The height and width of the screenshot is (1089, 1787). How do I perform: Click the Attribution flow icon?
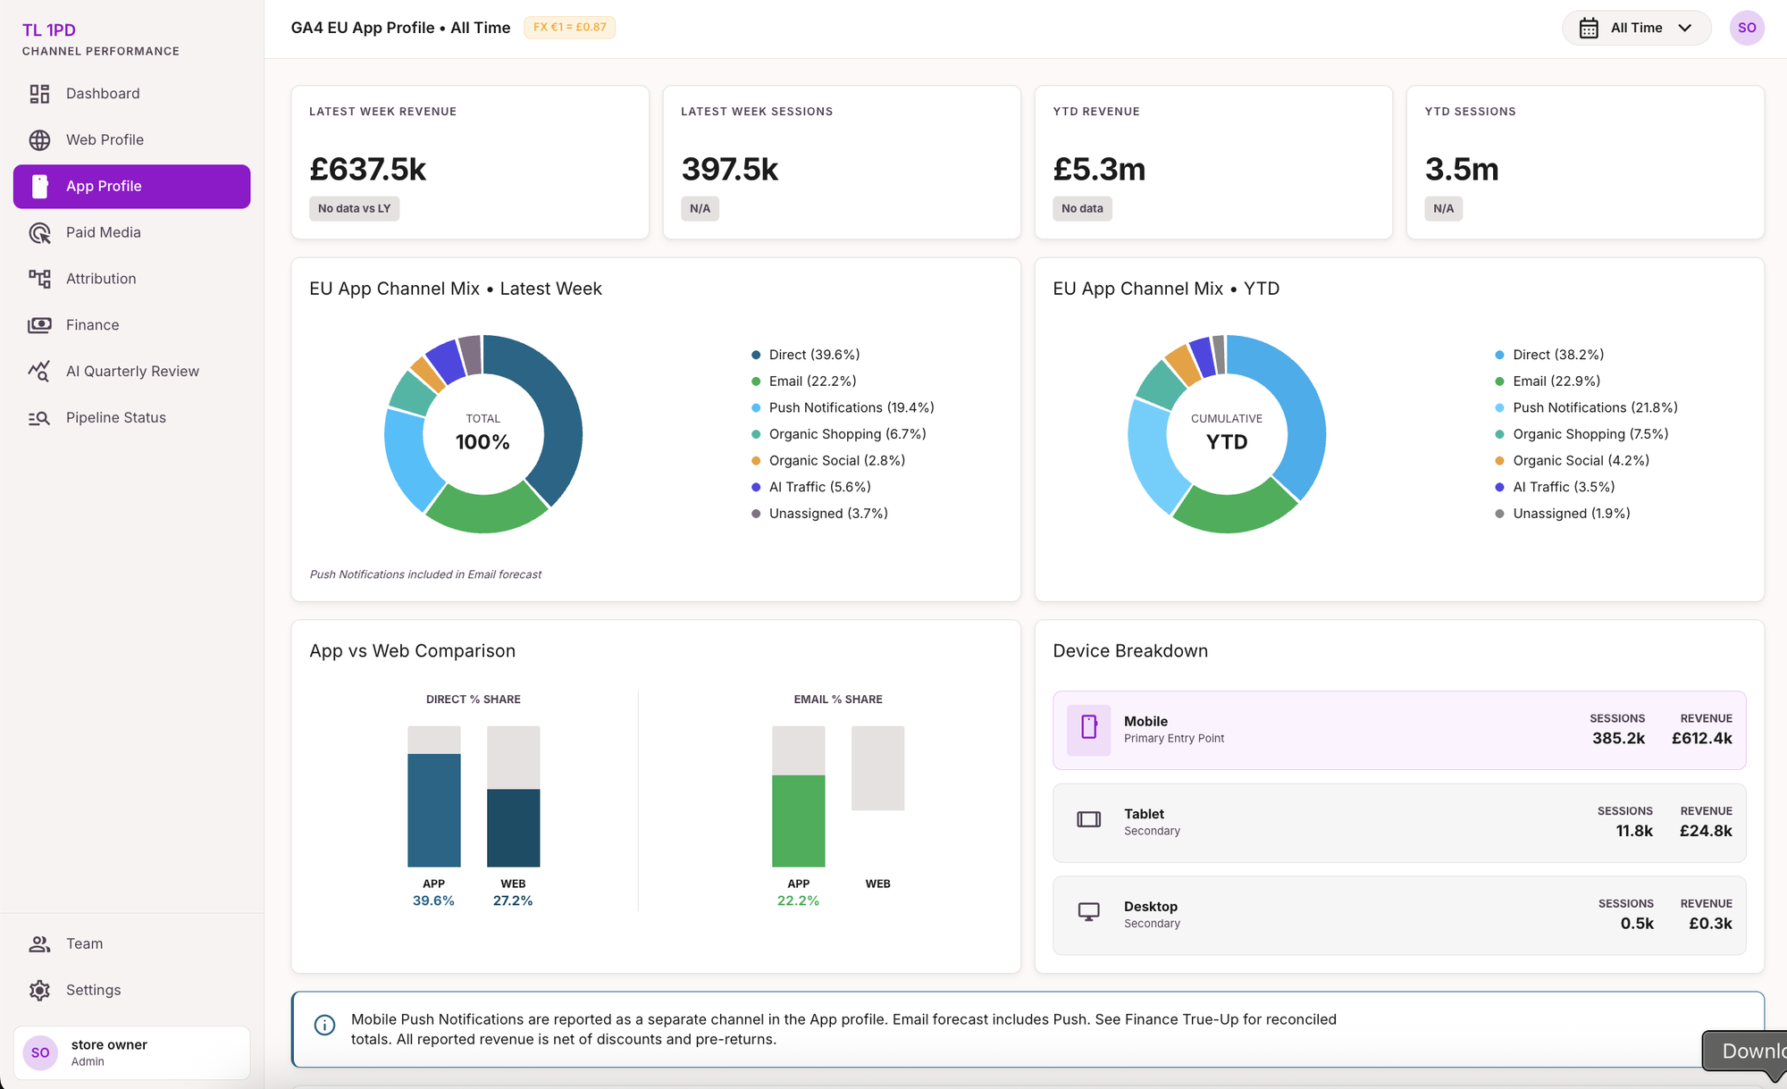coord(39,279)
